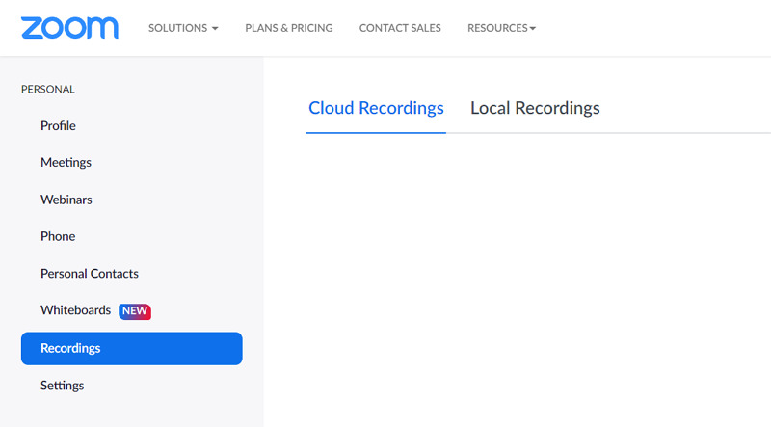Open Personal Contacts in the sidebar
This screenshot has width=771, height=427.
click(x=90, y=274)
